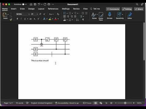Switch to the Mailings tab
This screenshot has width=146, height=109.
[x=66, y=9]
